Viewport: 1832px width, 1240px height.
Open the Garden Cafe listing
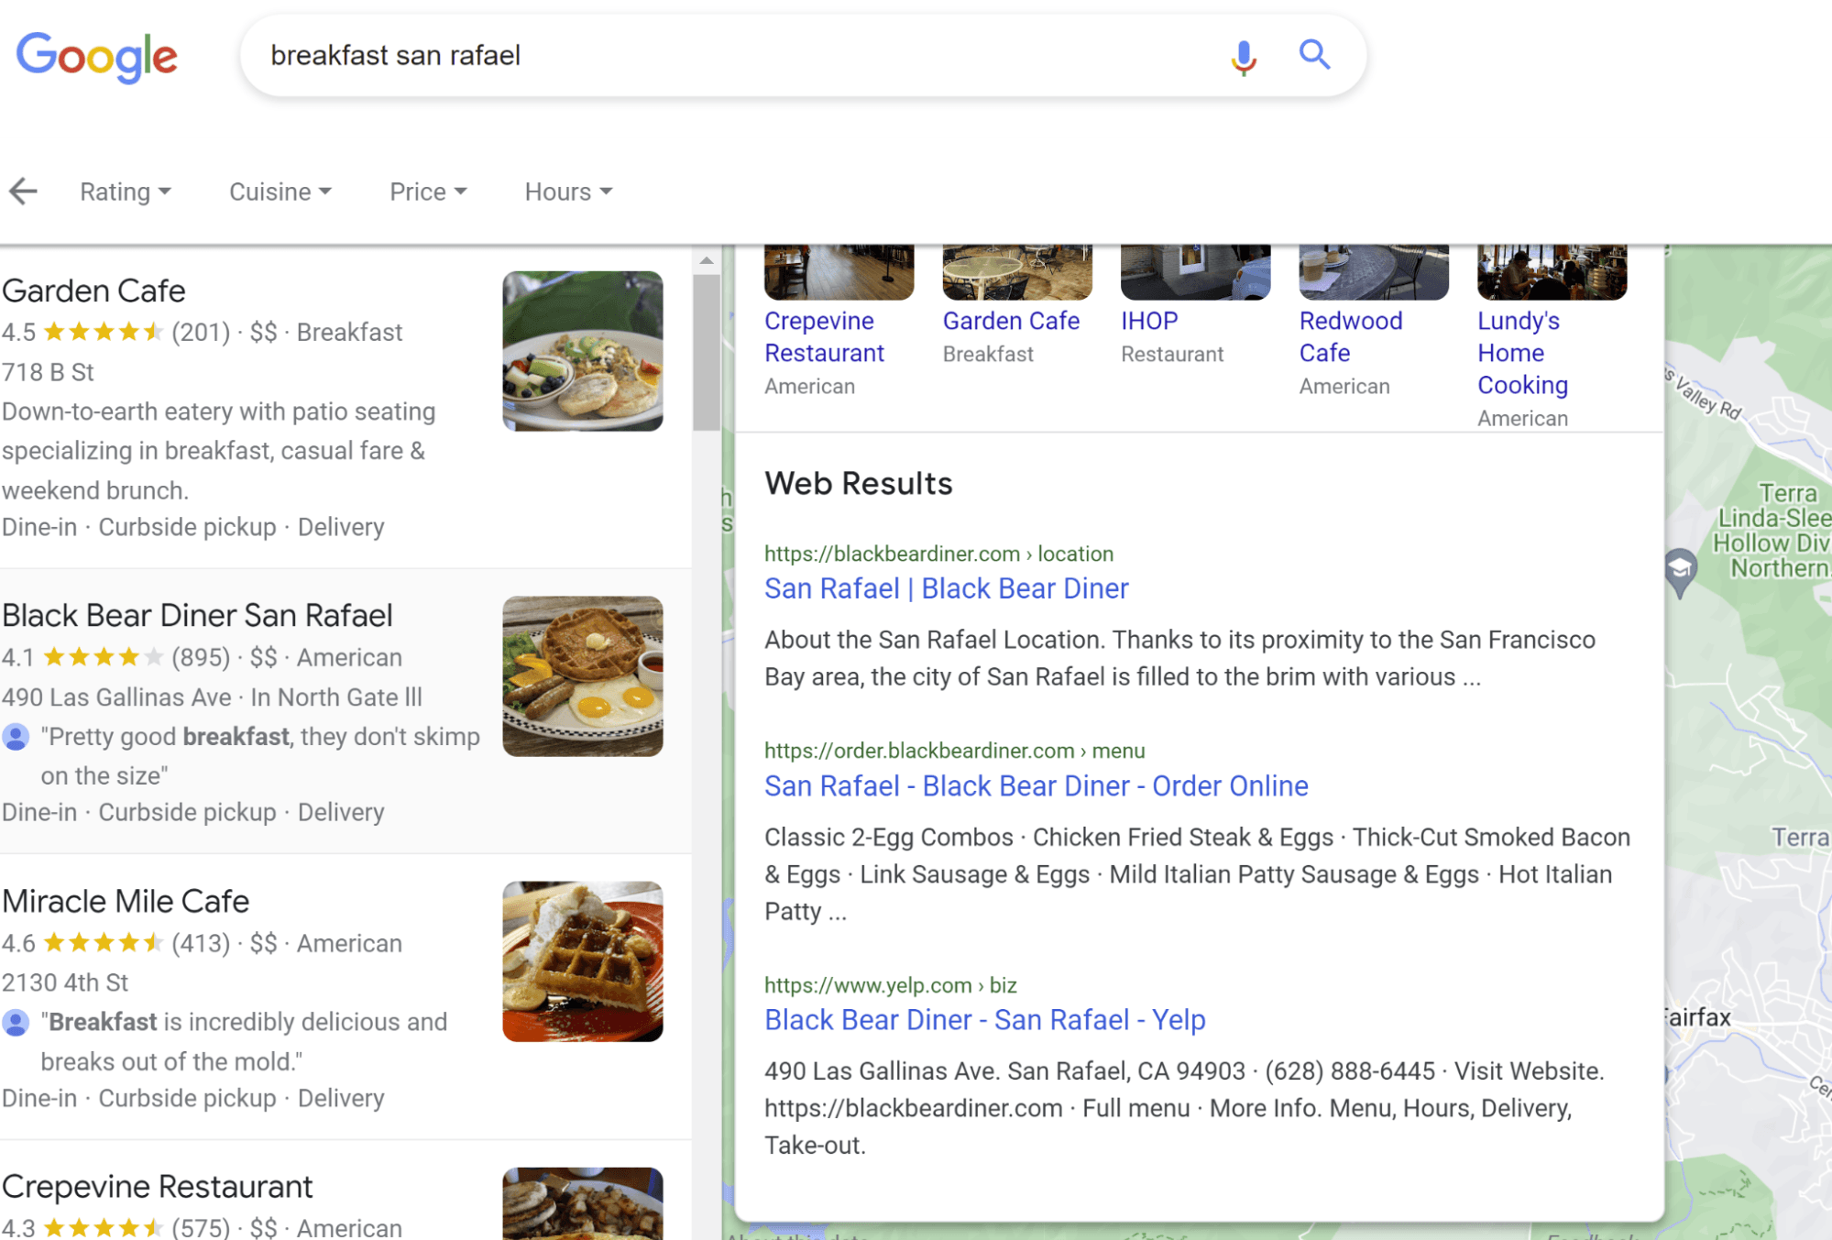point(93,291)
